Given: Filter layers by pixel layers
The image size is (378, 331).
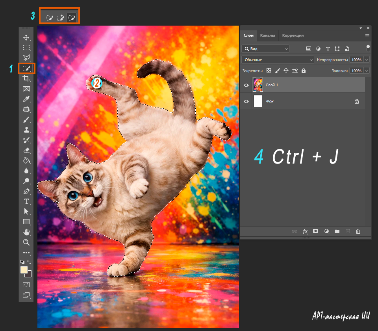Looking at the screenshot, I should coord(309,49).
